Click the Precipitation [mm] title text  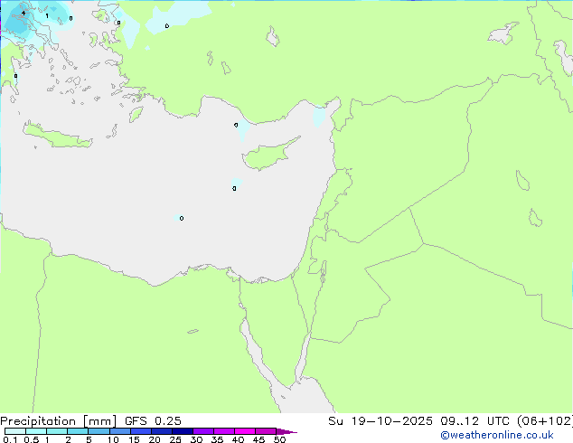pos(59,421)
